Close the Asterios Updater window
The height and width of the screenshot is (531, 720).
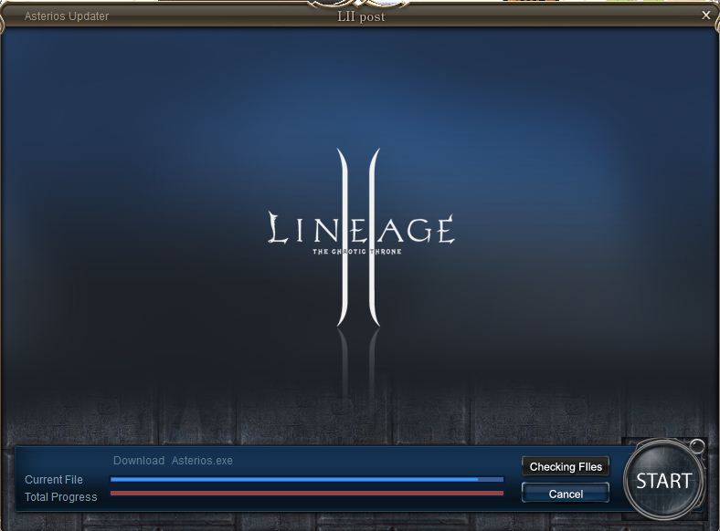click(706, 16)
